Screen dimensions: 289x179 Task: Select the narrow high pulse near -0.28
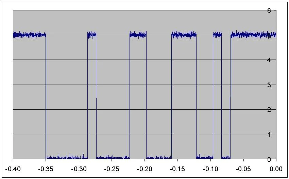(x=92, y=35)
